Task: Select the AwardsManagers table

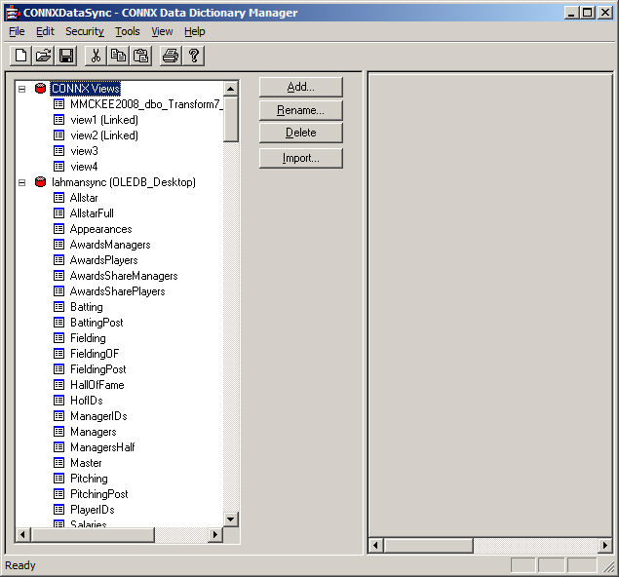Action: 110,245
